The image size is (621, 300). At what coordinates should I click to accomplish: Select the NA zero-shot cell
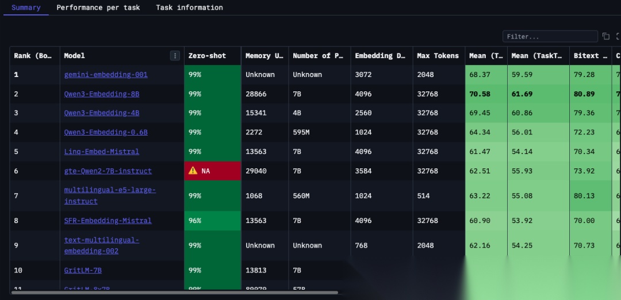pos(213,171)
